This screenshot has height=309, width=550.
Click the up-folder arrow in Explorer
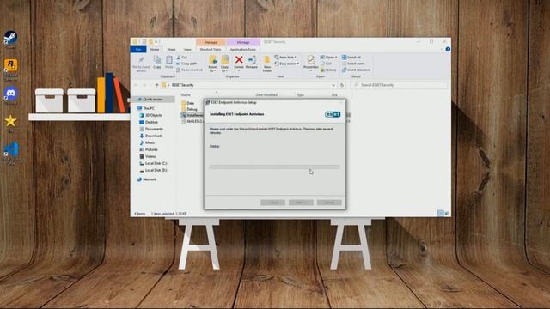point(156,85)
